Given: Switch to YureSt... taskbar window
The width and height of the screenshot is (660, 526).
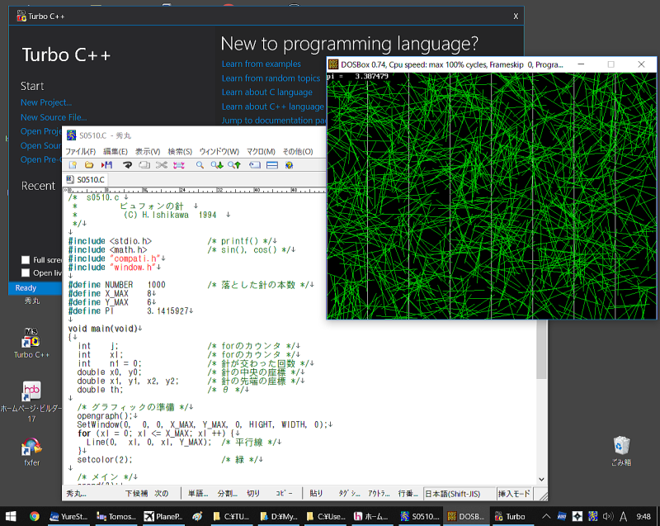Looking at the screenshot, I should coord(68,516).
